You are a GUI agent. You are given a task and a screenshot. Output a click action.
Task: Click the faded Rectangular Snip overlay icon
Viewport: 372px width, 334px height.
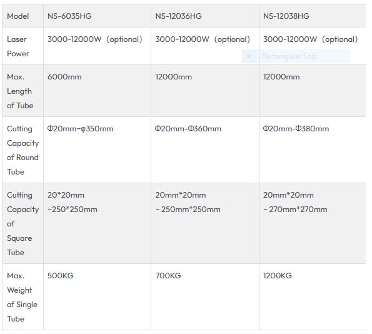click(x=249, y=56)
